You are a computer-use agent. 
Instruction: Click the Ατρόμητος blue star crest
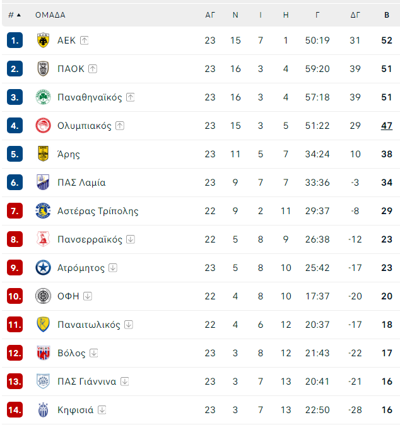pyautogui.click(x=44, y=268)
